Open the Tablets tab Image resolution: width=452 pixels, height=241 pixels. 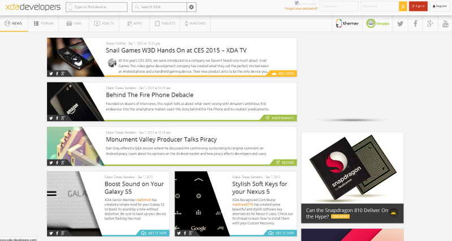pos(165,23)
